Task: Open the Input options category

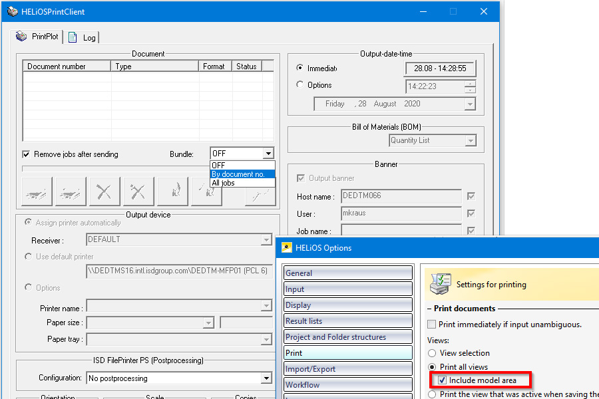Action: pyautogui.click(x=348, y=289)
